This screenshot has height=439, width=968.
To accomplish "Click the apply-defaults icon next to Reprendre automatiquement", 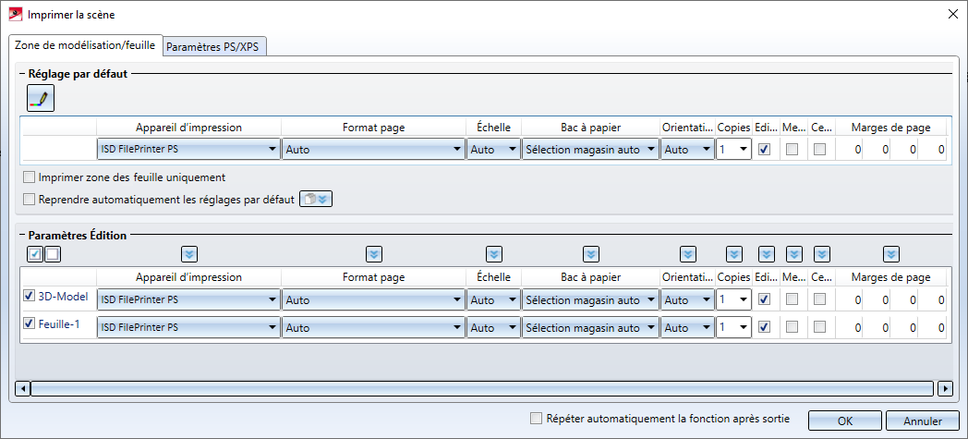I will click(x=315, y=199).
